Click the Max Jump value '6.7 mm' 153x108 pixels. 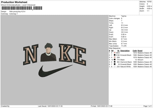124,44
